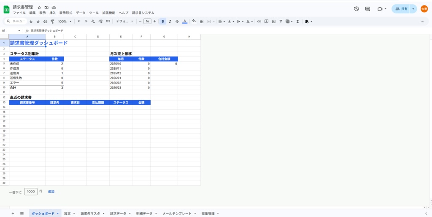This screenshot has height=217, width=432.
Task: Open the zoom 100% dropdown
Action: click(65, 21)
